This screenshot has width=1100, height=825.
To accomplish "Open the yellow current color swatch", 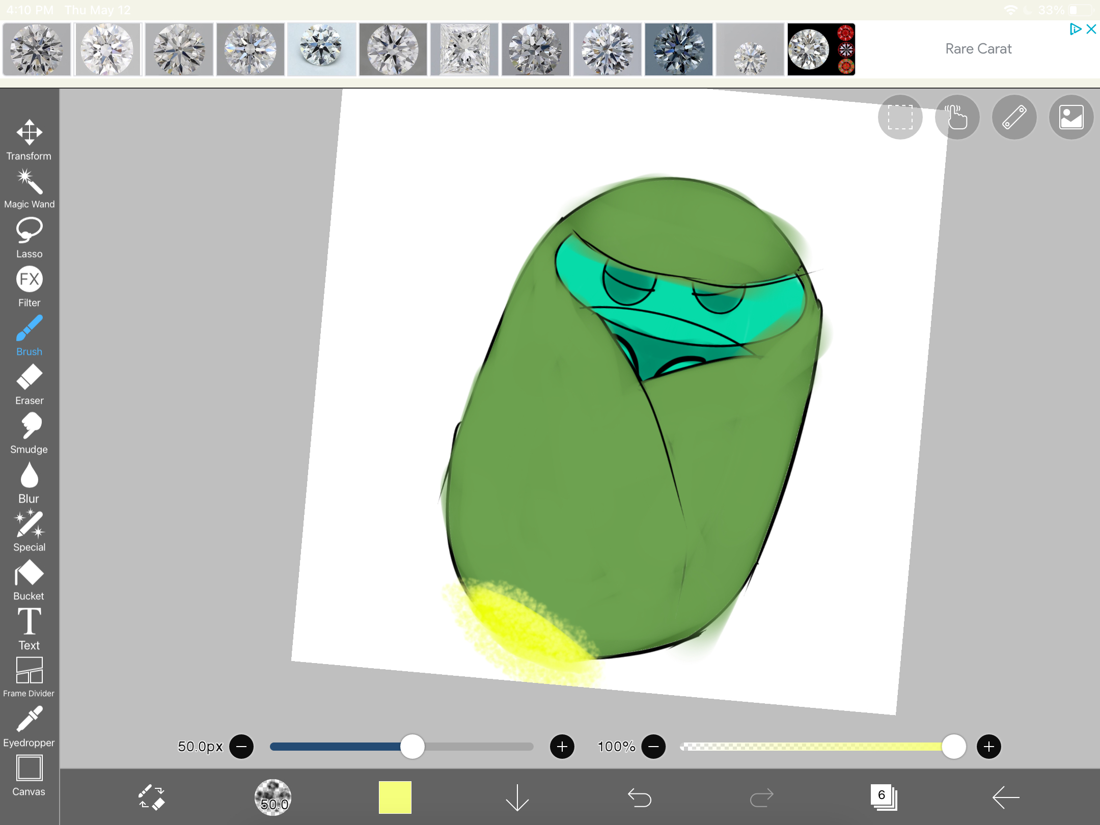I will (395, 797).
